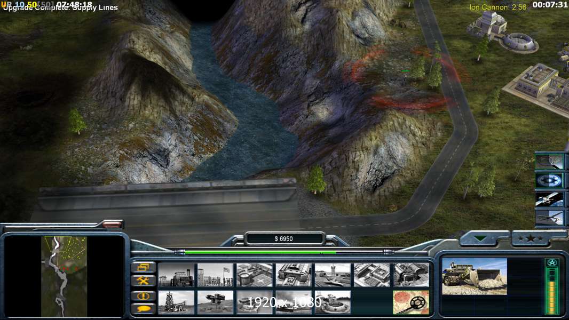This screenshot has width=569, height=320.
Task: Build the Barracks with the flag
Action: point(215,275)
